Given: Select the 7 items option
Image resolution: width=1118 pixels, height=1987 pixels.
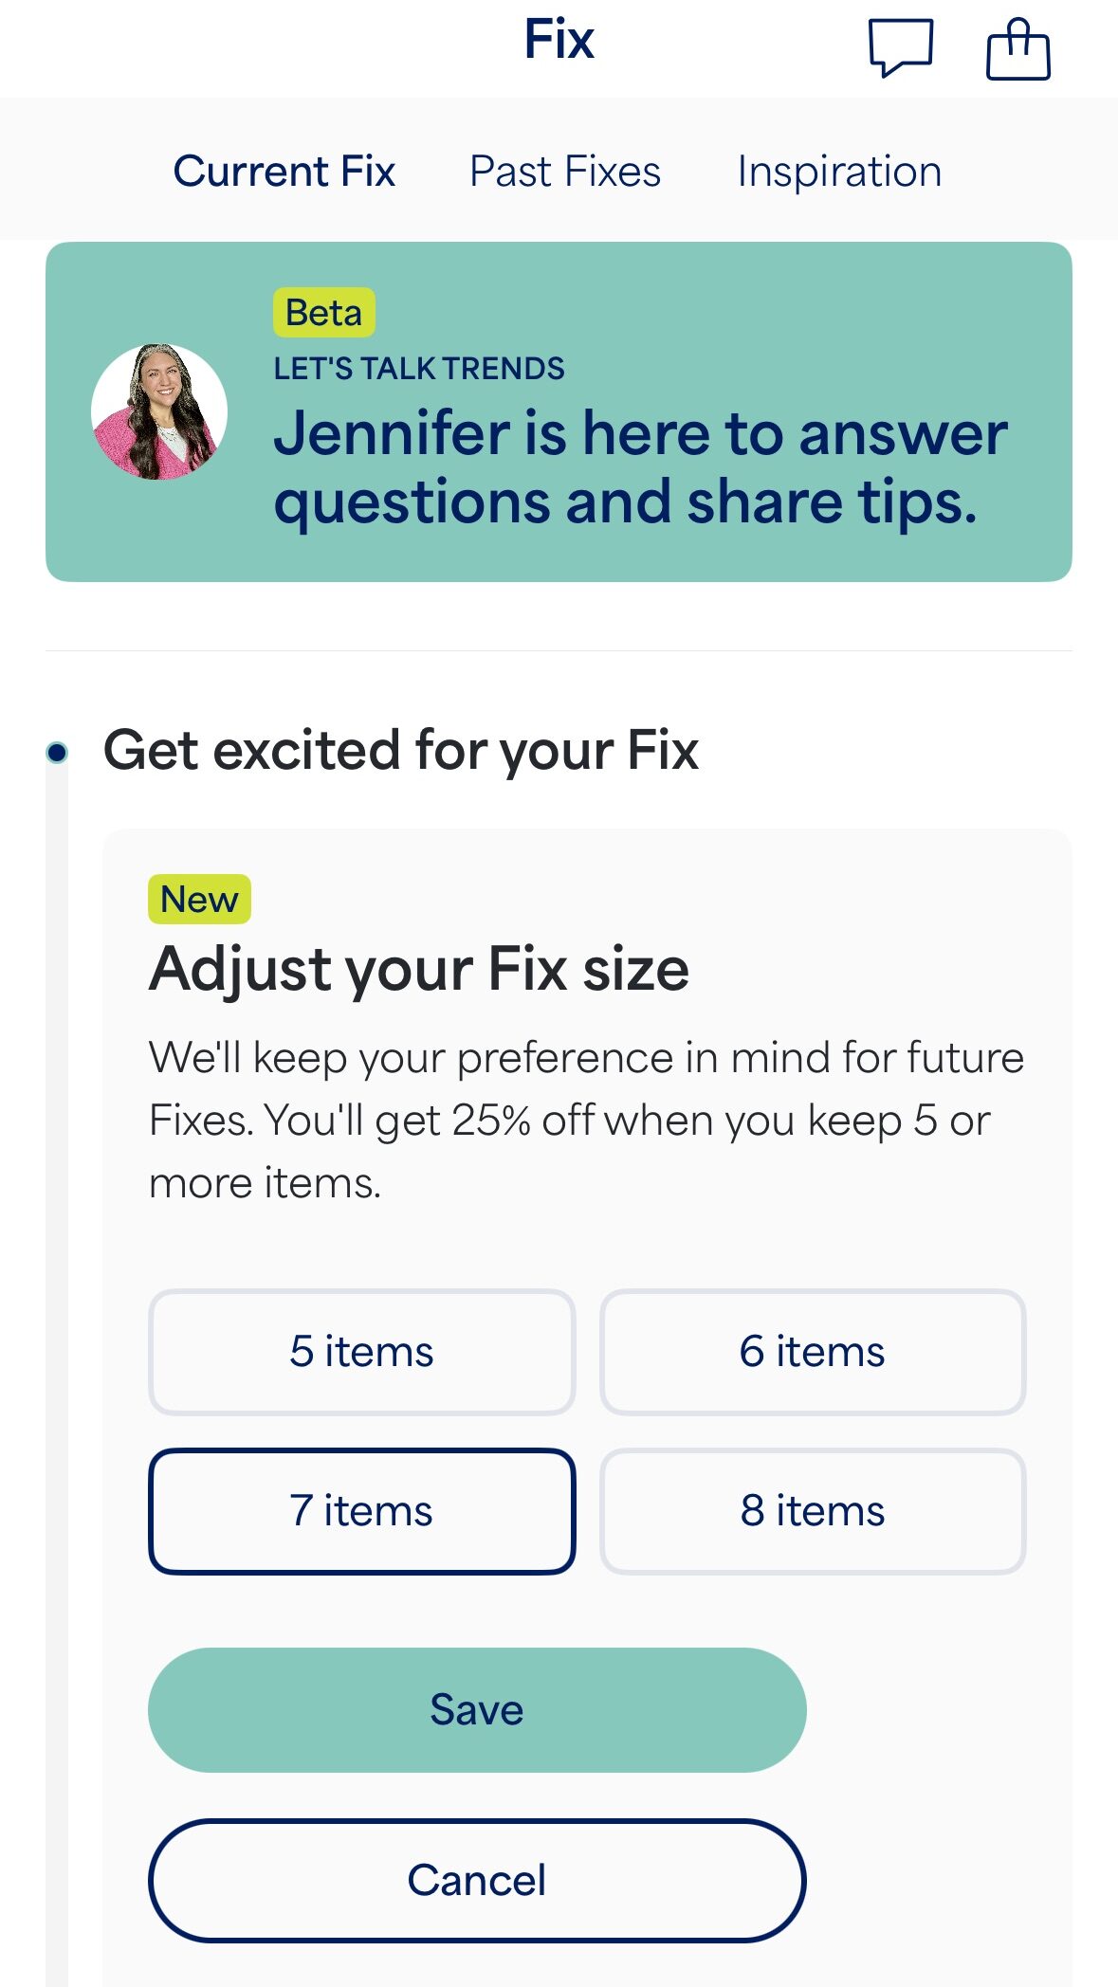Looking at the screenshot, I should pos(361,1511).
